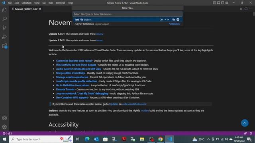Open Merge editor Undo/Redo link

[x=71, y=73]
